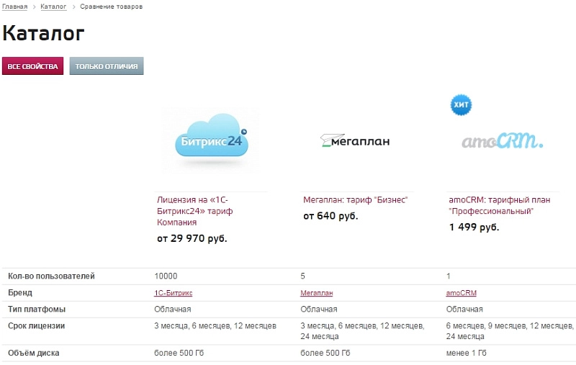Click the blue ХИТ badge
Viewport: 576px width, 365px height.
click(x=461, y=105)
